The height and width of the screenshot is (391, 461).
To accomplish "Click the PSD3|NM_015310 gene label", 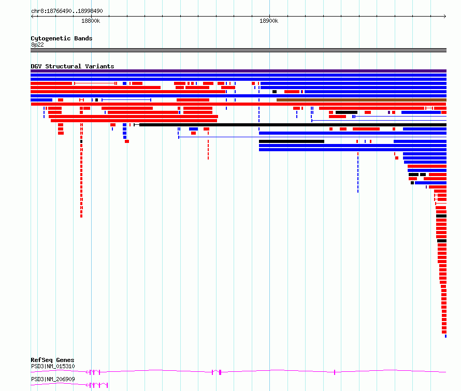I will click(x=53, y=366).
